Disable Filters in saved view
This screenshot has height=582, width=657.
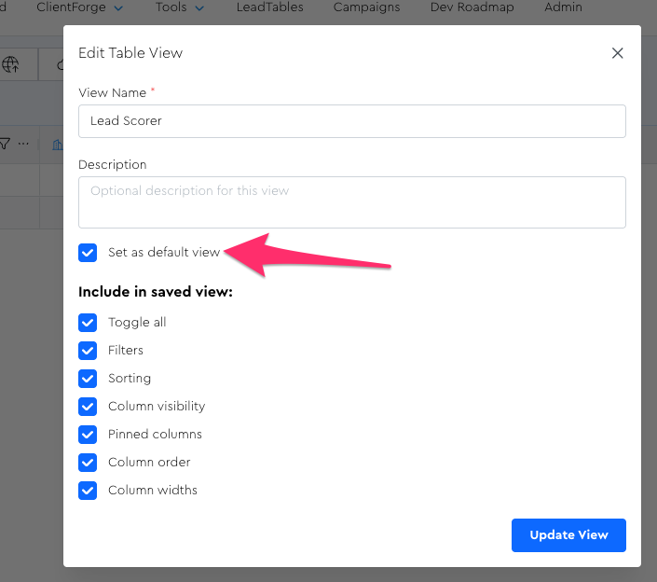point(88,351)
